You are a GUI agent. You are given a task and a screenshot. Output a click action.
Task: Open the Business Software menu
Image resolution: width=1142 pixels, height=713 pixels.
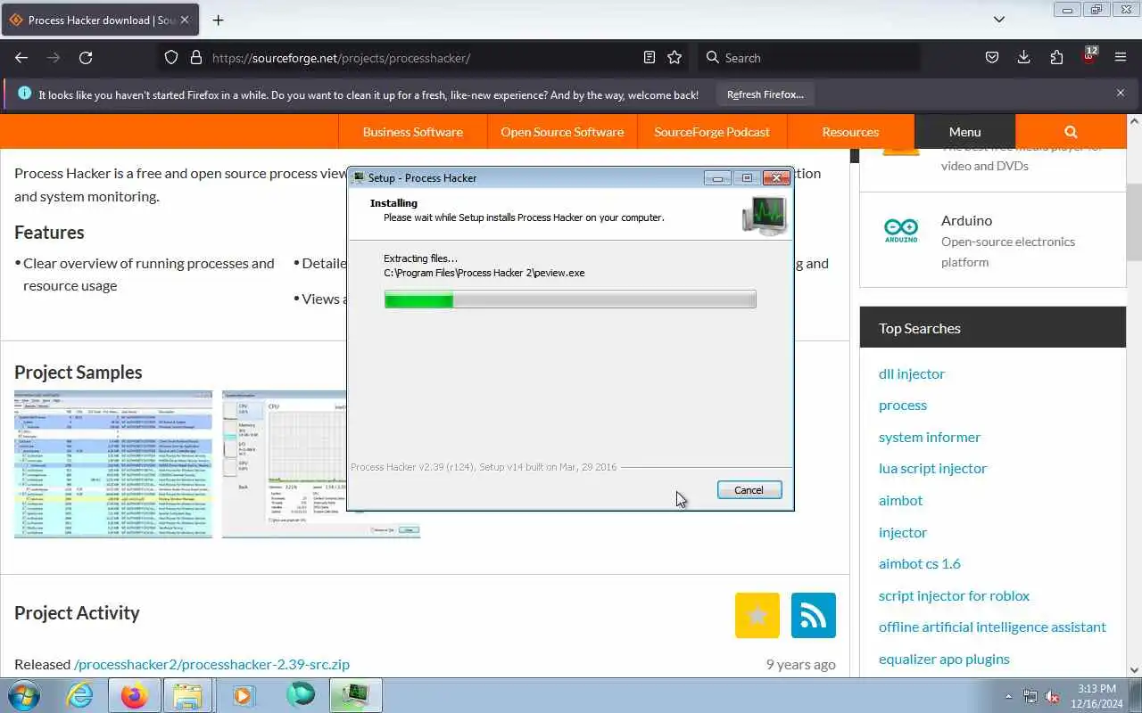(412, 132)
